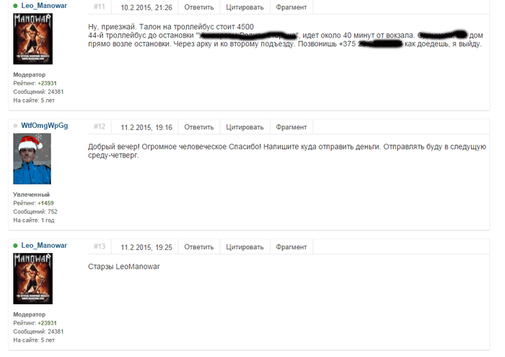
Task: Select Фрагмент on post #11
Action: click(x=291, y=7)
